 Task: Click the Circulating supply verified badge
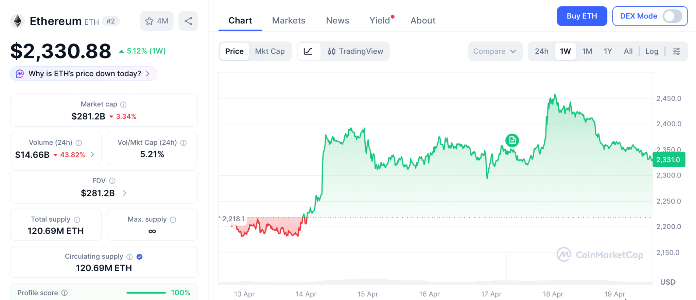(x=139, y=257)
